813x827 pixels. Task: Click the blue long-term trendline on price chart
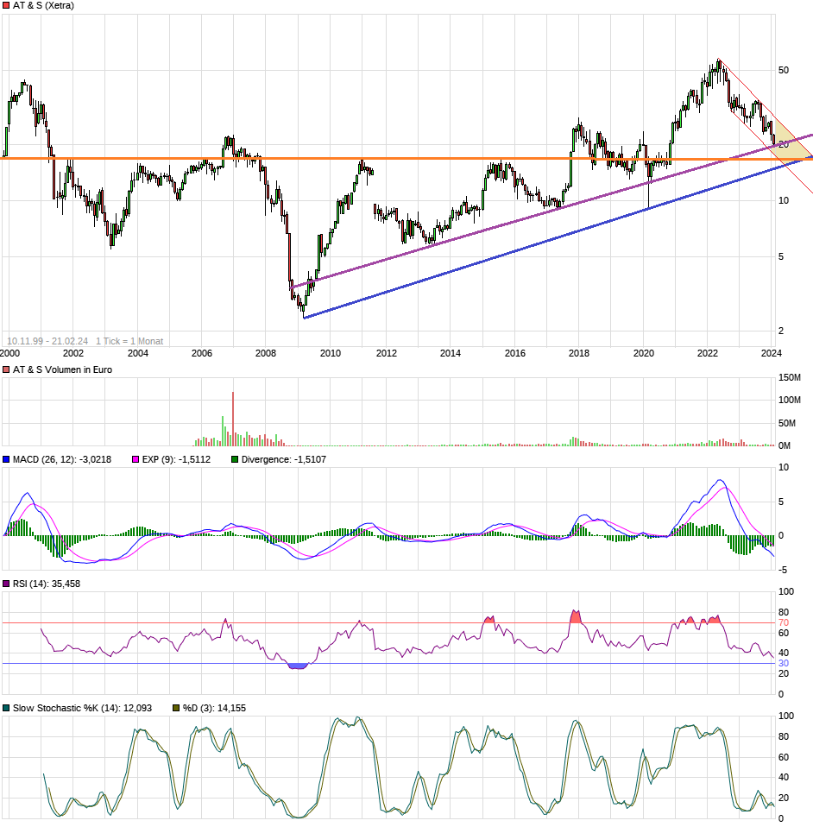(558, 237)
